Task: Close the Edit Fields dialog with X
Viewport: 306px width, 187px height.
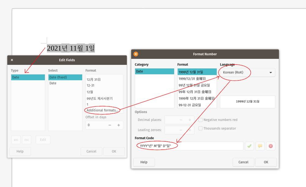Action: tap(12, 60)
